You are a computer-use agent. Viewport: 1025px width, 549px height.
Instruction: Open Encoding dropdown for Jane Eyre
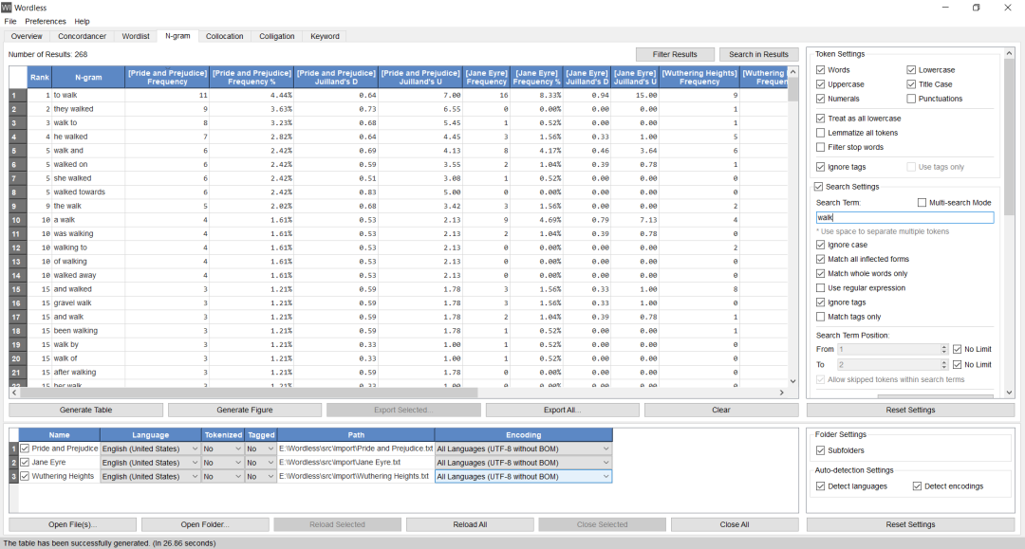[x=524, y=463]
